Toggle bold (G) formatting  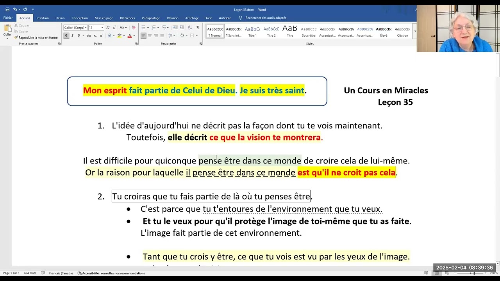[66, 36]
